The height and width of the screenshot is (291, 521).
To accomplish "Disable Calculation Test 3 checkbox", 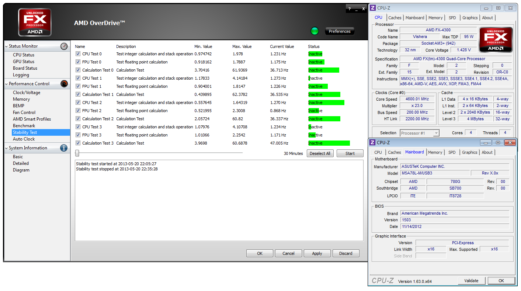I will tap(78, 143).
